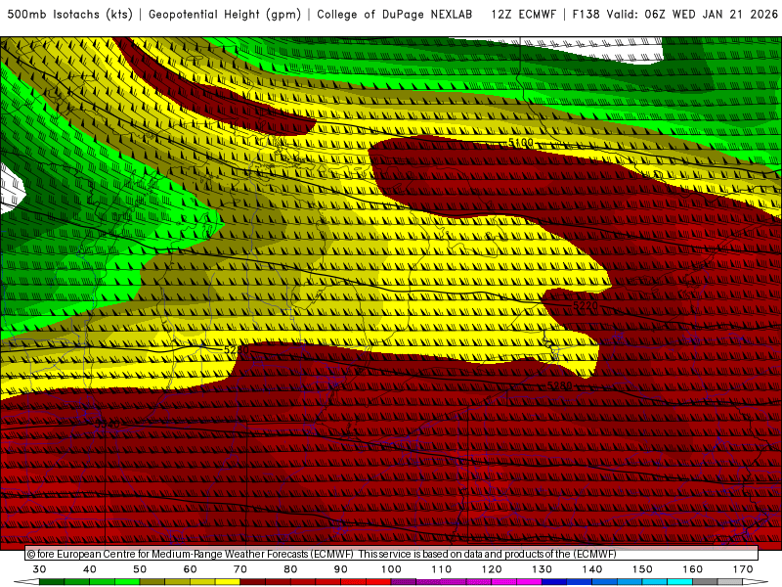Click the left arrow end of color scale
Viewport: 782px width, 587px height.
pyautogui.click(x=26, y=581)
